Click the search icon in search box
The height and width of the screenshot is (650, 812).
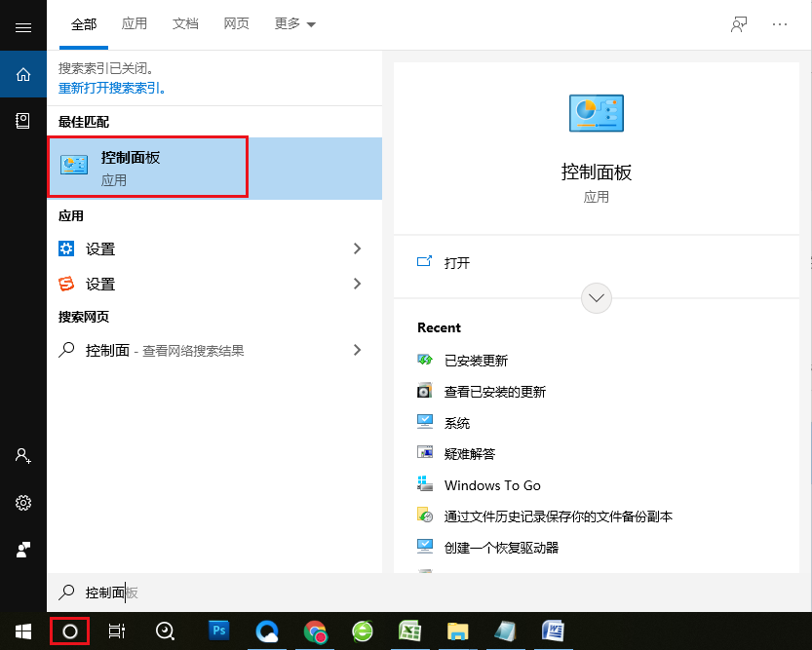point(66,593)
